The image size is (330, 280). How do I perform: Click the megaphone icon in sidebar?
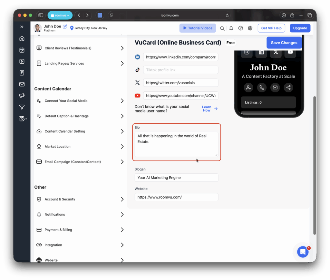pos(22,96)
